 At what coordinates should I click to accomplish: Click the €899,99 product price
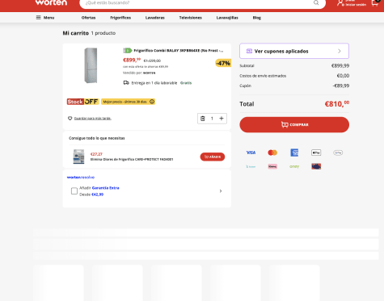click(x=132, y=60)
